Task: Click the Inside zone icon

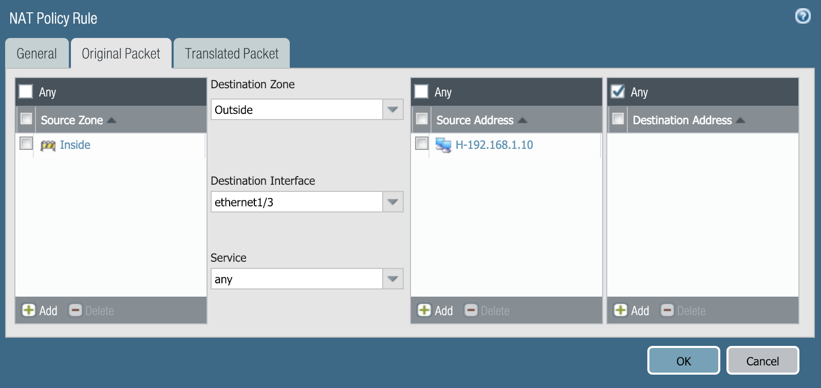Action: pyautogui.click(x=48, y=146)
